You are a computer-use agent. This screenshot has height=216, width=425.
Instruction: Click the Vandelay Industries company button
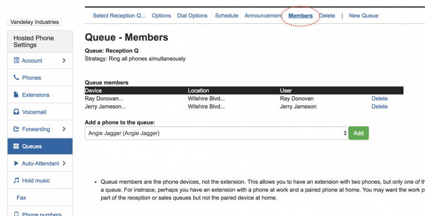click(34, 22)
